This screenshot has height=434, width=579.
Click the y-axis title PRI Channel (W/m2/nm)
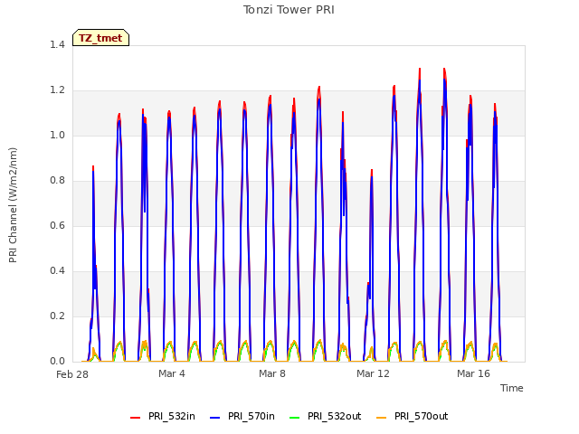(x=13, y=205)
